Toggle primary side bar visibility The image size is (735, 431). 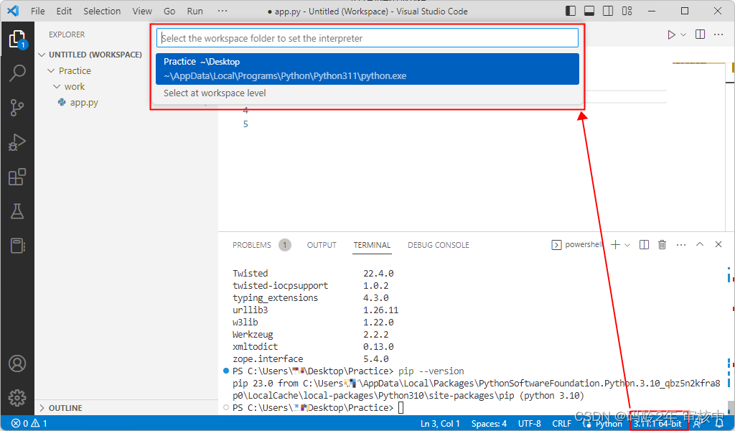click(x=571, y=11)
